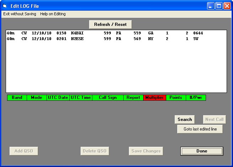Click the UTC Time field label
The height and width of the screenshot is (167, 233).
coord(81,98)
